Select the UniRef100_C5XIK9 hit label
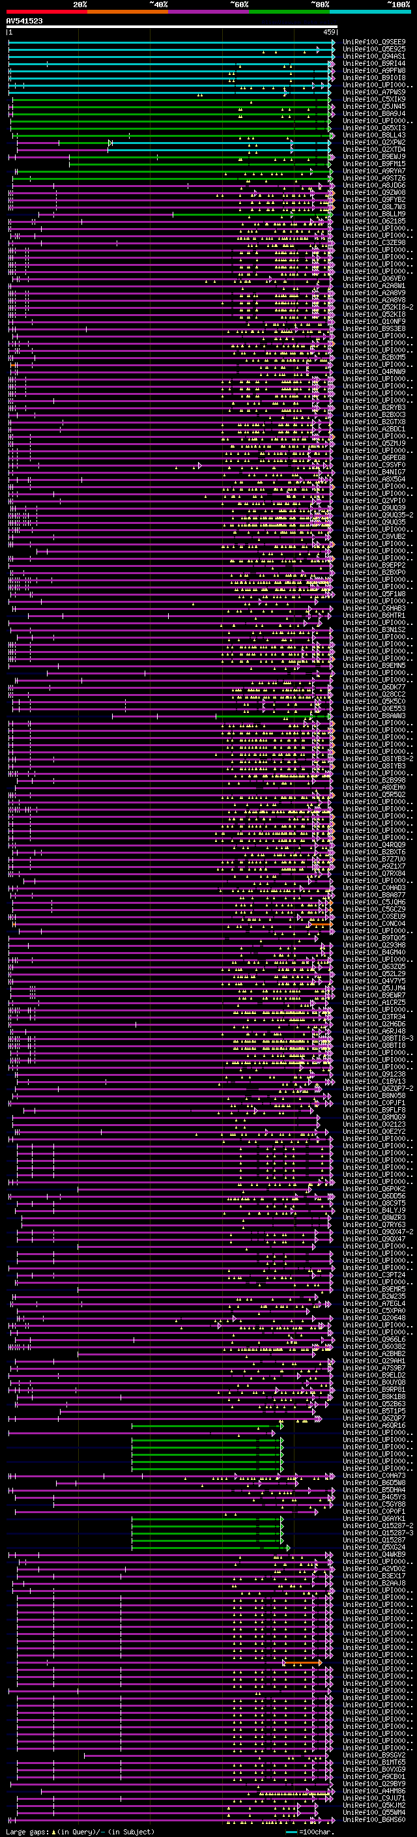 click(x=374, y=99)
